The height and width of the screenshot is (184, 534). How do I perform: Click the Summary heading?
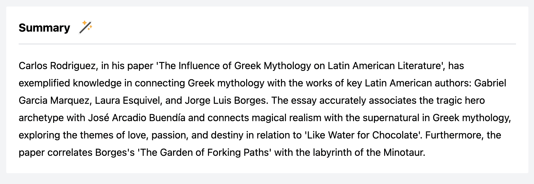pos(44,28)
